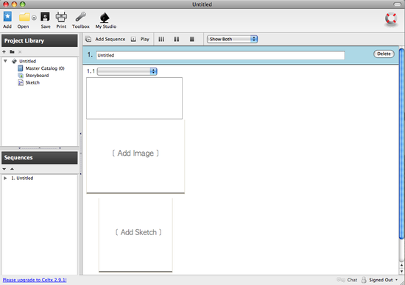Click the Sequences panel header
The height and width of the screenshot is (285, 405).
coord(40,158)
